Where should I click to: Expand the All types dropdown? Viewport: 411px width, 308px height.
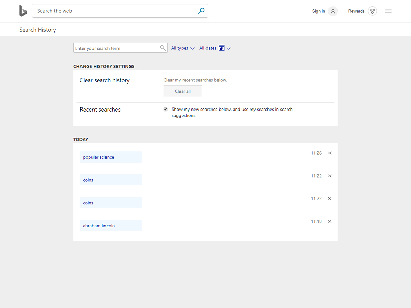[x=183, y=48]
